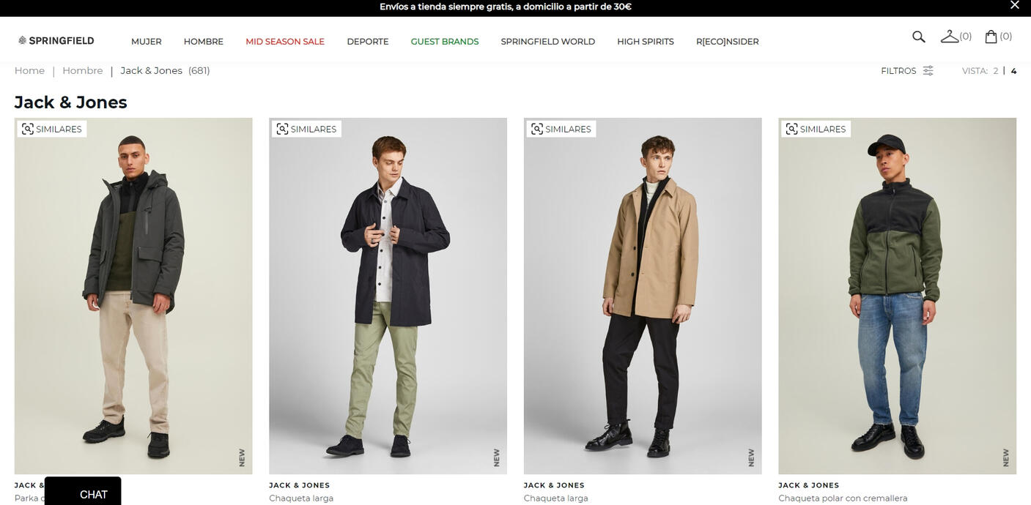Open the Mid Season Sale menu
The image size is (1031, 505).
tap(285, 42)
